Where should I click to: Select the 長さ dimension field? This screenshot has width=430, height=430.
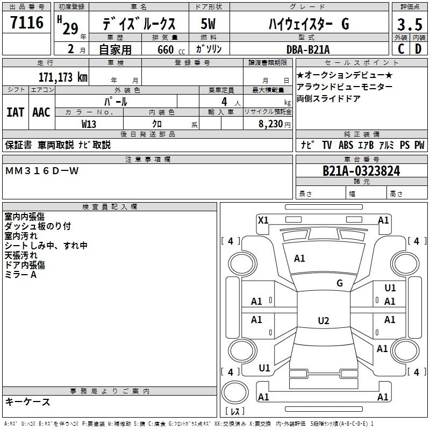[320, 193]
